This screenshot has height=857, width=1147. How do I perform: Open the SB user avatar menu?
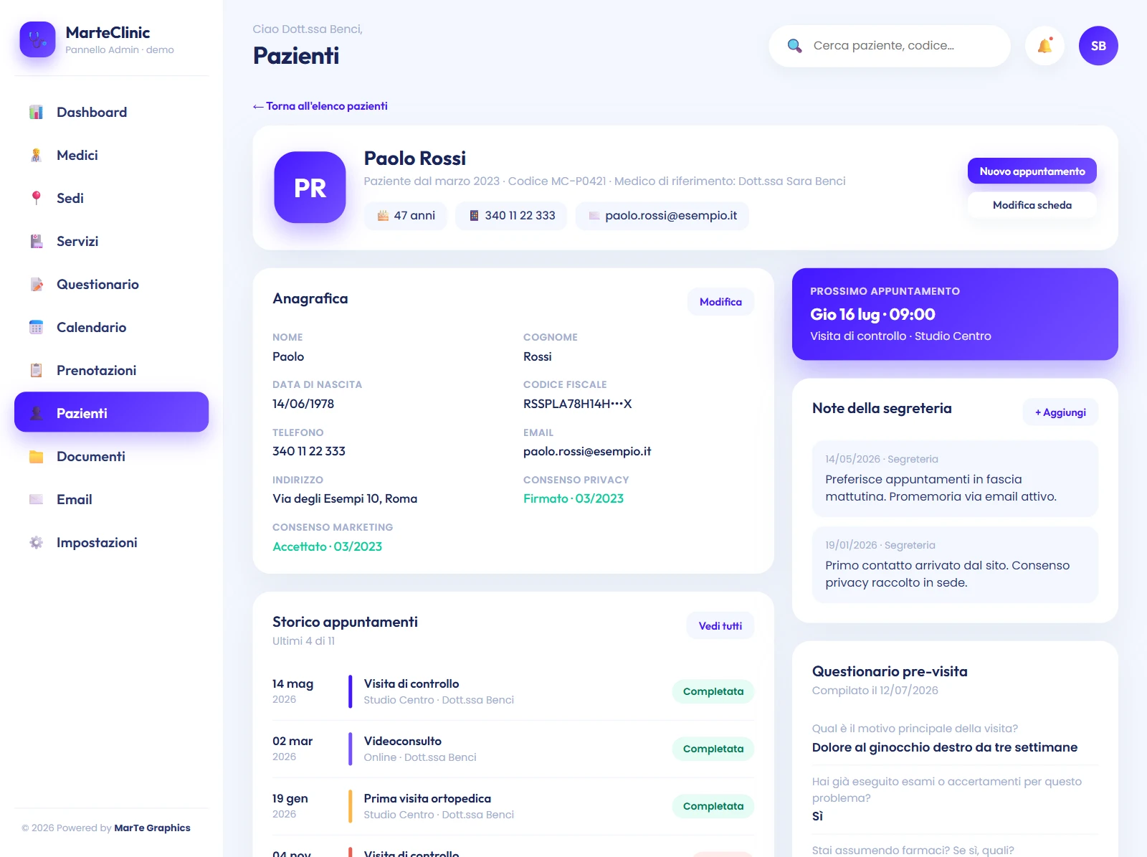pyautogui.click(x=1098, y=46)
